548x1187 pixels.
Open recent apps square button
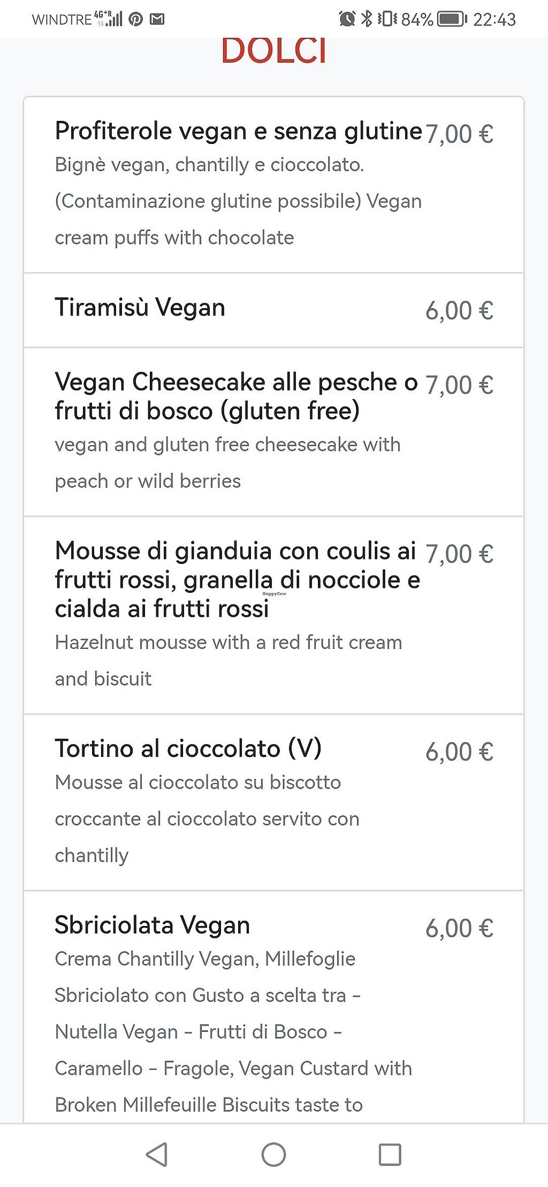(x=390, y=1154)
